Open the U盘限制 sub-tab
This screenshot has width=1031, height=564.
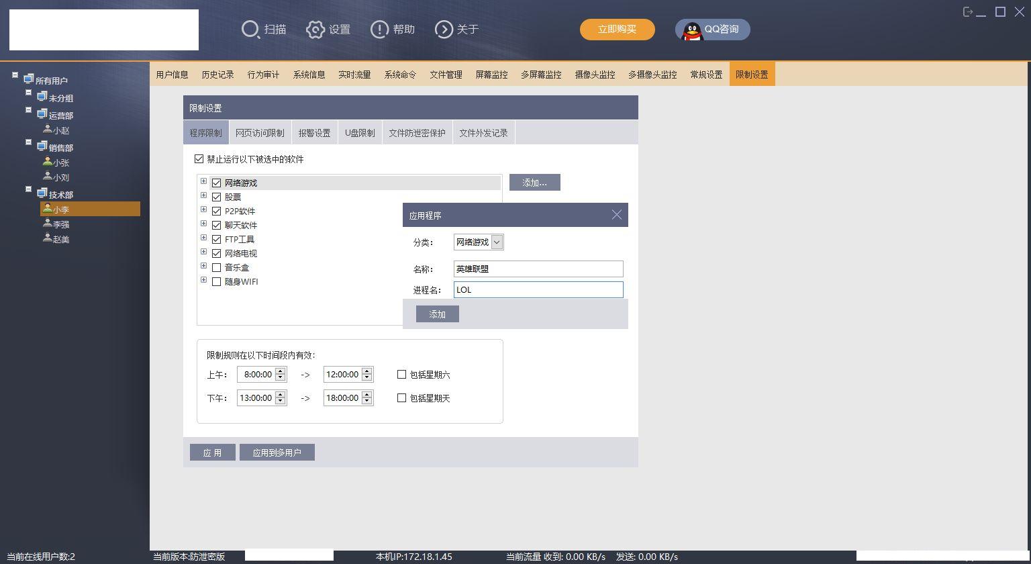click(x=360, y=132)
